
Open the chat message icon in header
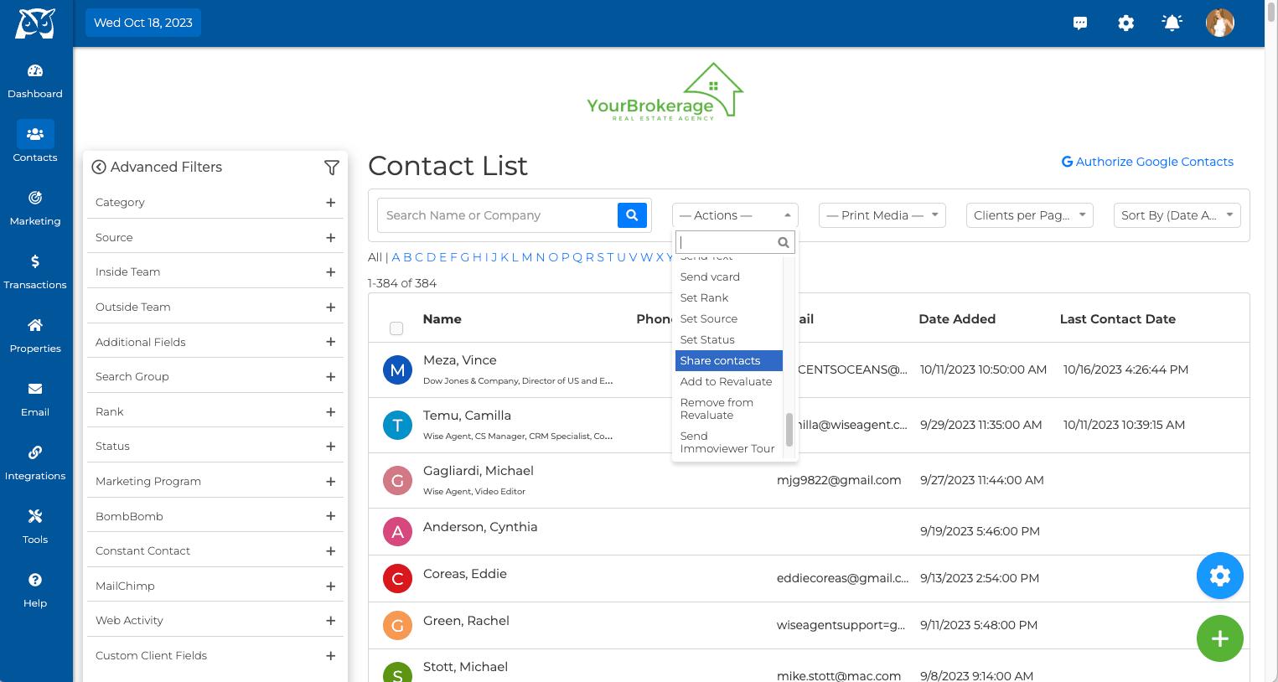(1080, 23)
